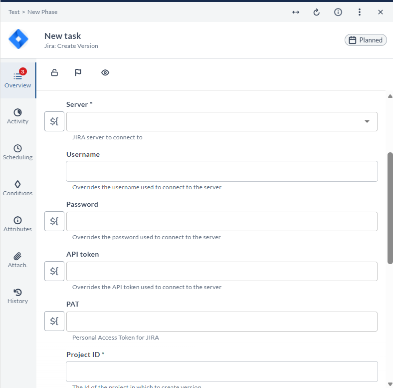
Task: Open the Scheduling tab
Action: pos(18,152)
